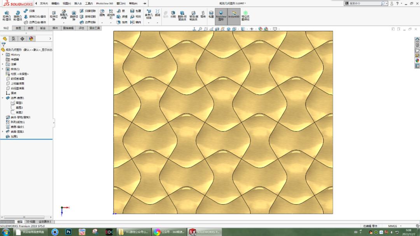Viewport: 420px width, 236px height.
Task: Expand the 曲面-剪裁1 feature node
Action: click(x=3, y=132)
